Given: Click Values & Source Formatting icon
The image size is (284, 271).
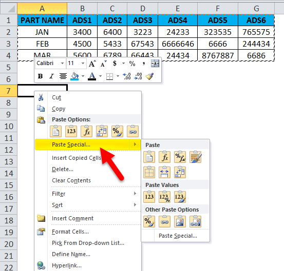Looking at the screenshot, I should pos(180,197).
